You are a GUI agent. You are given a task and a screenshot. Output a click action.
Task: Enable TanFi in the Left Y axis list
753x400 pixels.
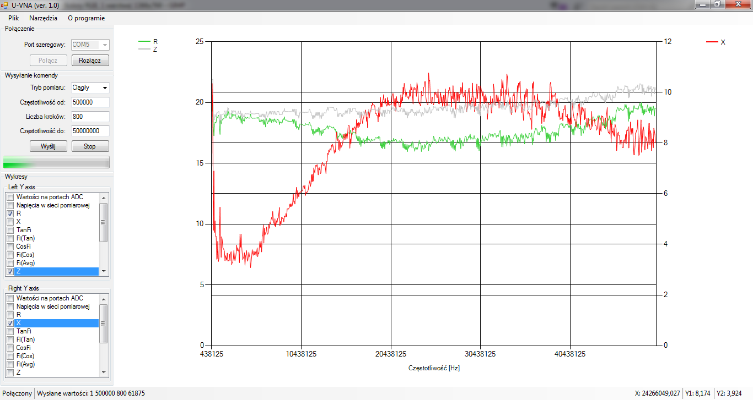click(10, 230)
